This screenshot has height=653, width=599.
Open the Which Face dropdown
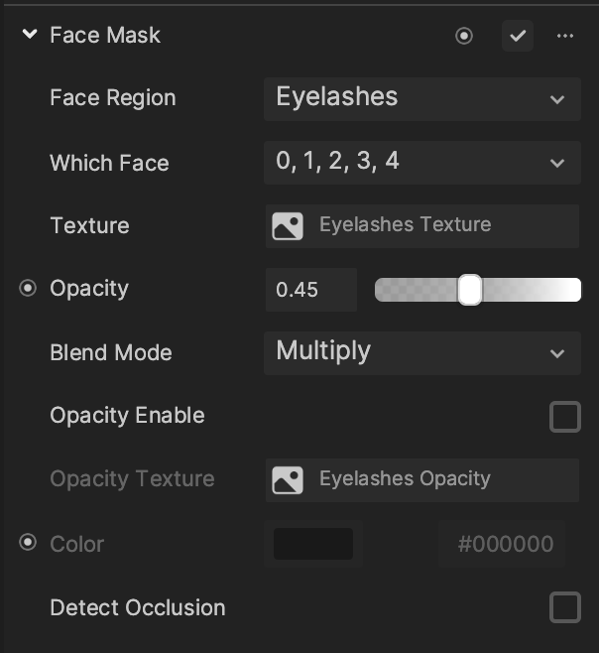tap(422, 163)
